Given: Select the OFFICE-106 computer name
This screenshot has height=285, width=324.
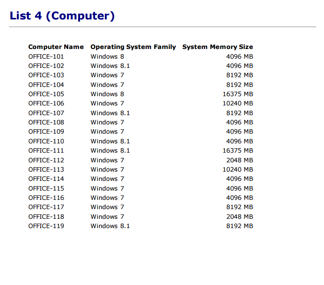Looking at the screenshot, I should [46, 103].
